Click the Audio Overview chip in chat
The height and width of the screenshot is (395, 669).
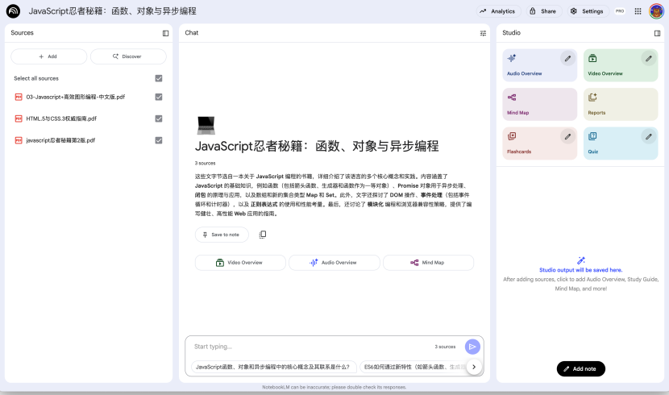334,263
